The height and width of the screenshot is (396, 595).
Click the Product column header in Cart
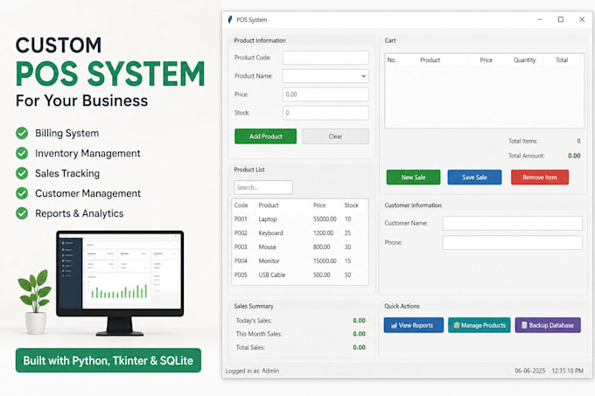[430, 59]
